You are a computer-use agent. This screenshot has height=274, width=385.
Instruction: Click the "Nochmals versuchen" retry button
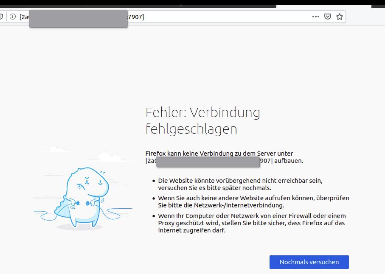[x=309, y=262]
